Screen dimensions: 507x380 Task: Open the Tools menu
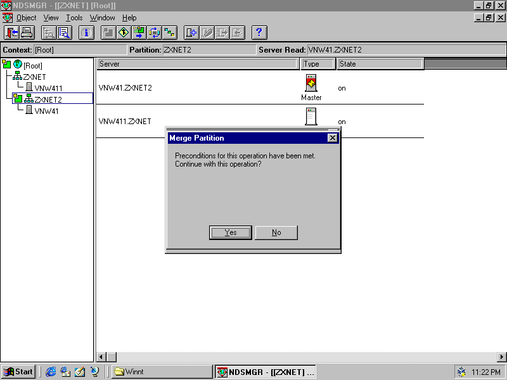point(74,18)
